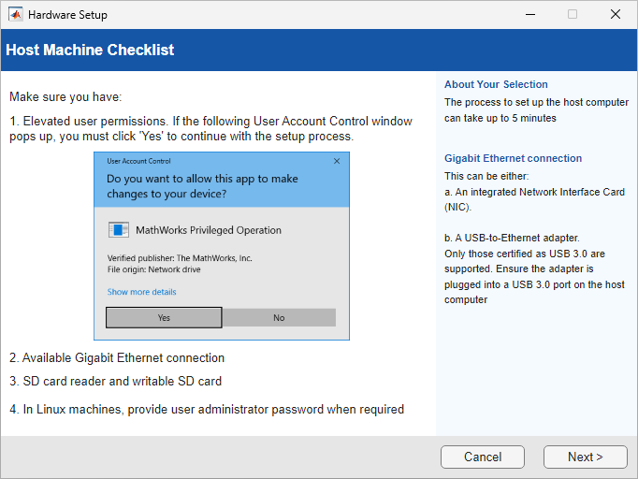Select the Host Machine Checklist header
This screenshot has height=479, width=638.
[x=90, y=51]
